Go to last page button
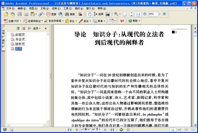The height and width of the screenshot is (133, 198). (x=112, y=129)
